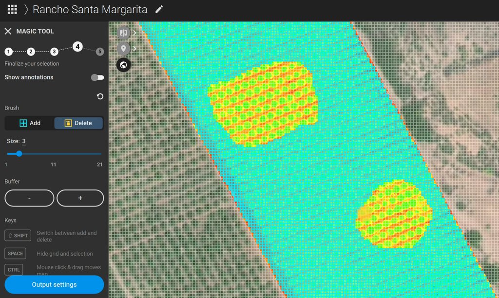Image resolution: width=499 pixels, height=298 pixels.
Task: Open the app launcher grid icon
Action: [12, 9]
